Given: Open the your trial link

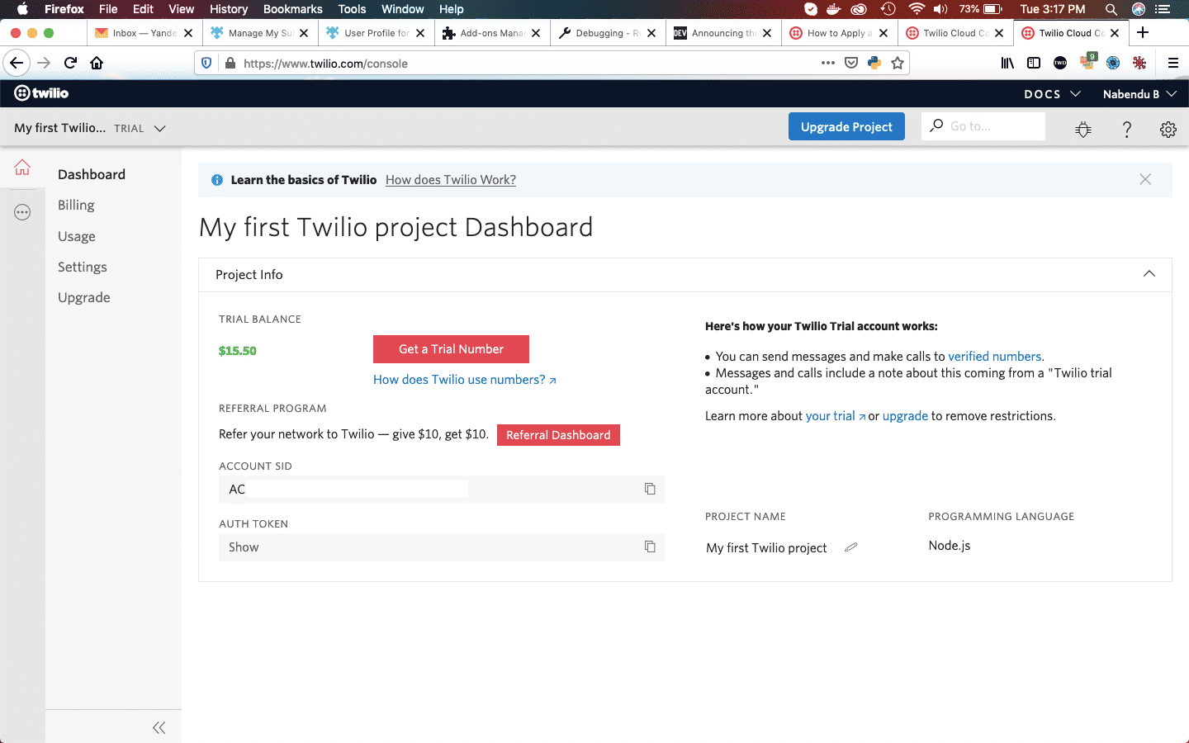Looking at the screenshot, I should coord(835,416).
